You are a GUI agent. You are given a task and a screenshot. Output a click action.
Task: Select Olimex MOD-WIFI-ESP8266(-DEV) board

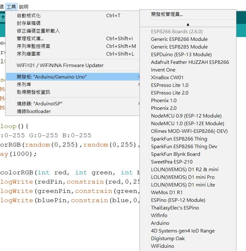188,131
